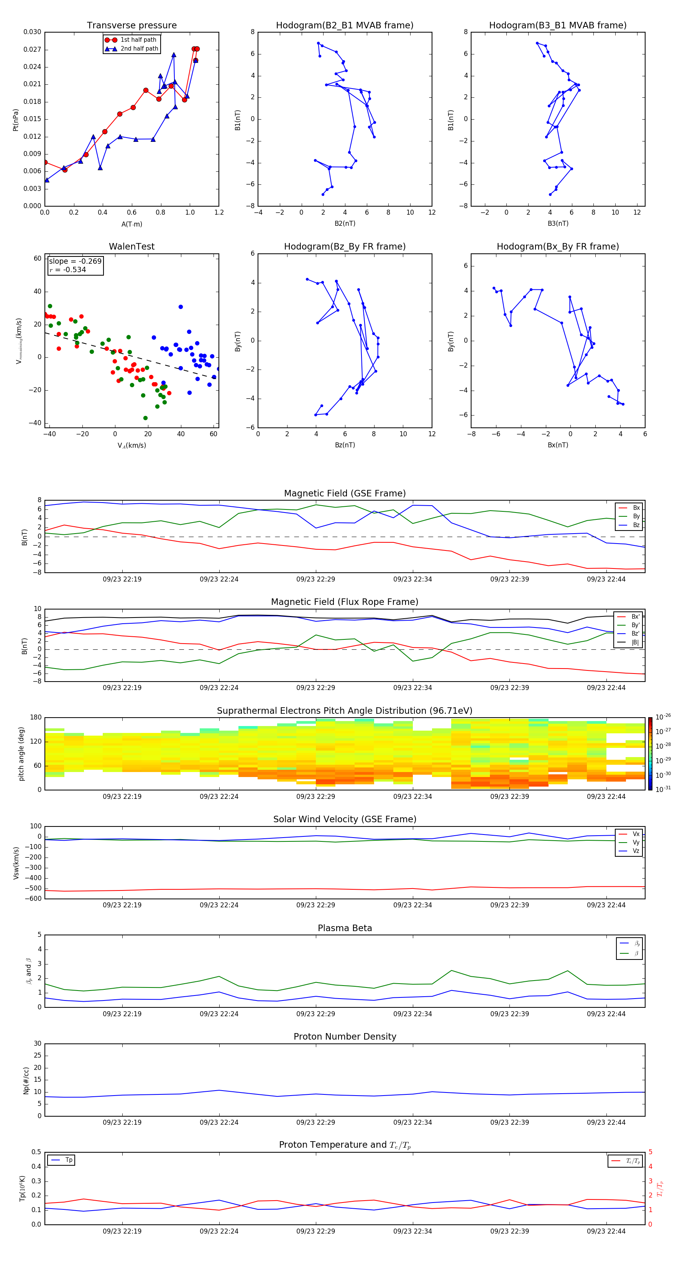Click the "Np(#/cc)" y-axis label
Image resolution: width=690 pixels, height=1265 pixels.
click(26, 1080)
